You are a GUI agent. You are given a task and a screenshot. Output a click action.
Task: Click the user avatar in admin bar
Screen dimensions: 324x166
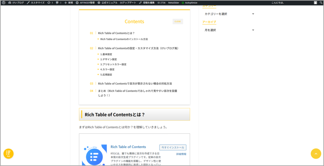click(x=315, y=3)
